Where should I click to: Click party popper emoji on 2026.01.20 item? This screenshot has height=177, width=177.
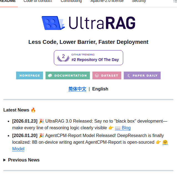pyautogui.click(x=41, y=135)
